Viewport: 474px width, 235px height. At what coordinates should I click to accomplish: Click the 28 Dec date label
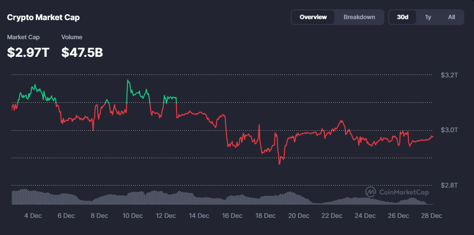coord(431,215)
